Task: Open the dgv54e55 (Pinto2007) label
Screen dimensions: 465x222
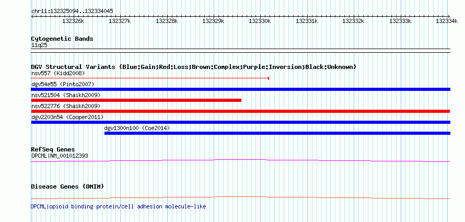Action: (x=63, y=84)
